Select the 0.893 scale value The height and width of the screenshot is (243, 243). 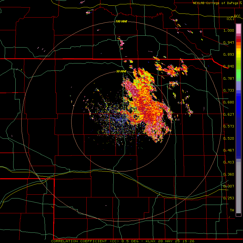229,54
